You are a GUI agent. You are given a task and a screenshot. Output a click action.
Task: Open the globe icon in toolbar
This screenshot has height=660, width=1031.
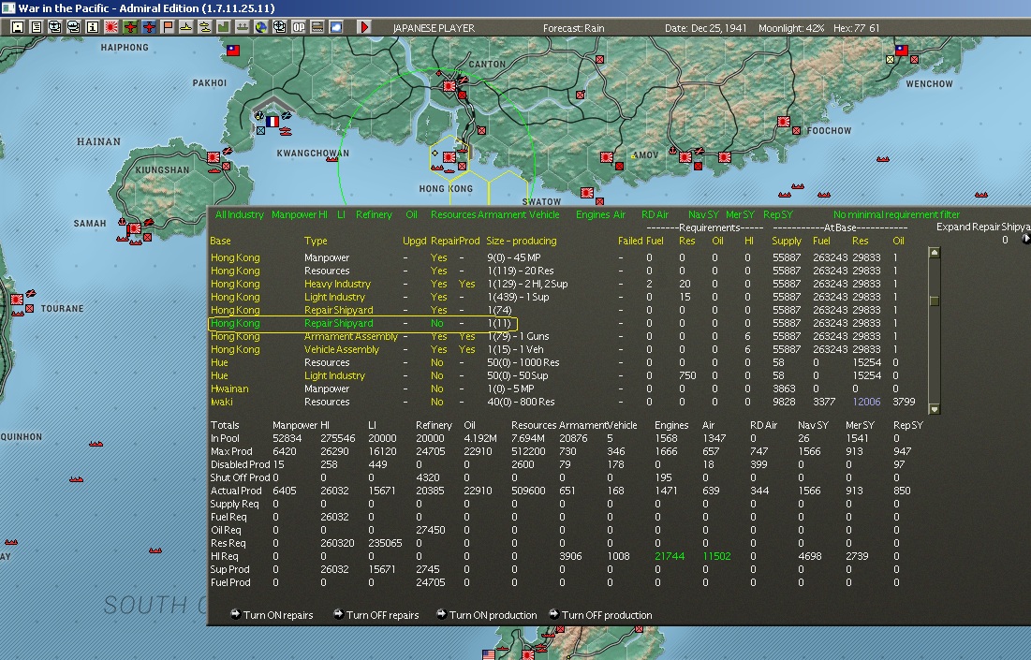click(x=261, y=27)
